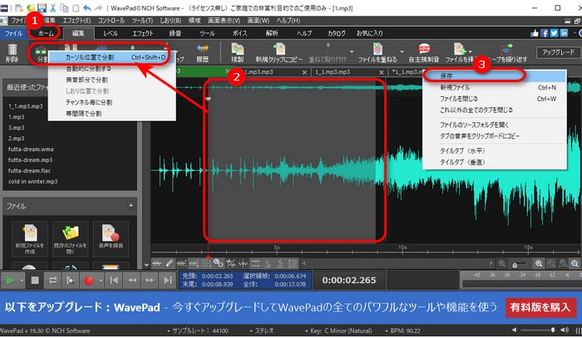Click the History (履歴) toolbar icon
Screen dimensions: 582x338
pyautogui.click(x=203, y=49)
